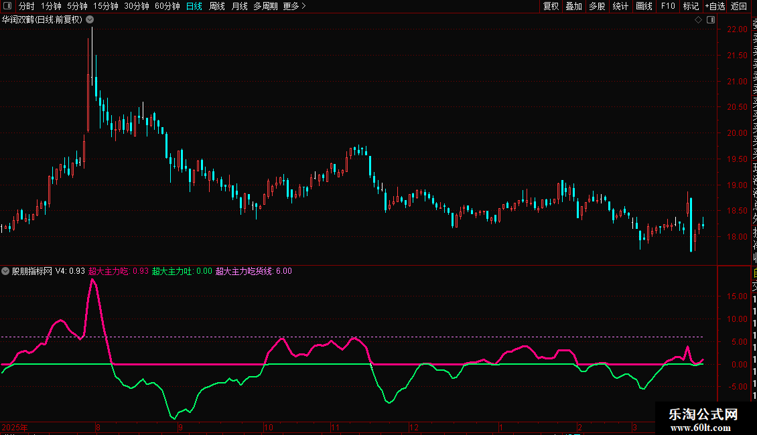Click the 超大主力吃货线 indicator label

pyautogui.click(x=244, y=271)
